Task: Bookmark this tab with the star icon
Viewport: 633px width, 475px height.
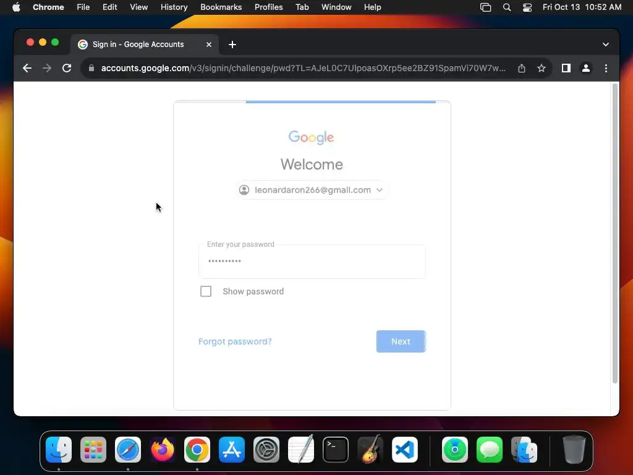Action: pos(542,68)
